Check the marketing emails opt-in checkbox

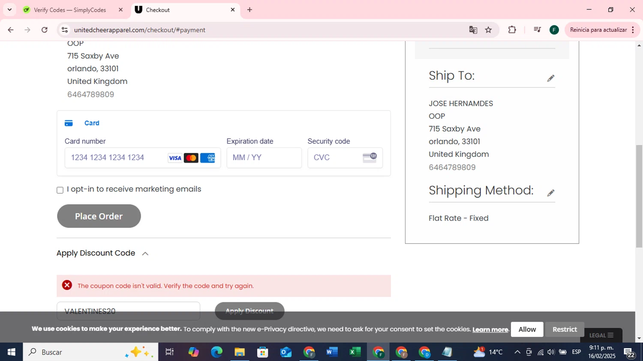(x=60, y=190)
